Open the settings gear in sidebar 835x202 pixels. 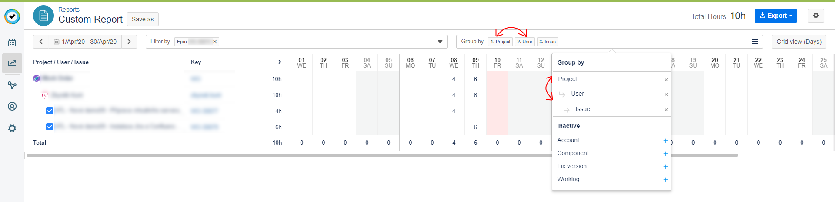click(12, 128)
